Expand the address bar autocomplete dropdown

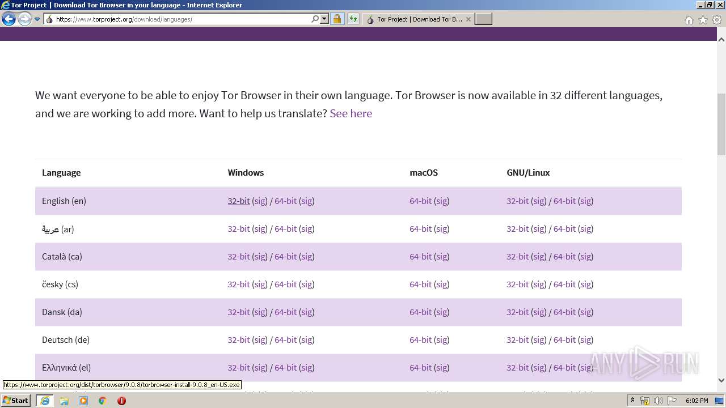(x=324, y=19)
